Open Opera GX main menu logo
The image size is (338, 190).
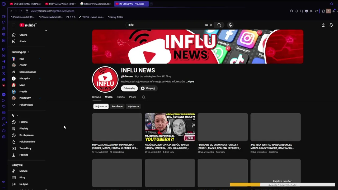click(4, 4)
